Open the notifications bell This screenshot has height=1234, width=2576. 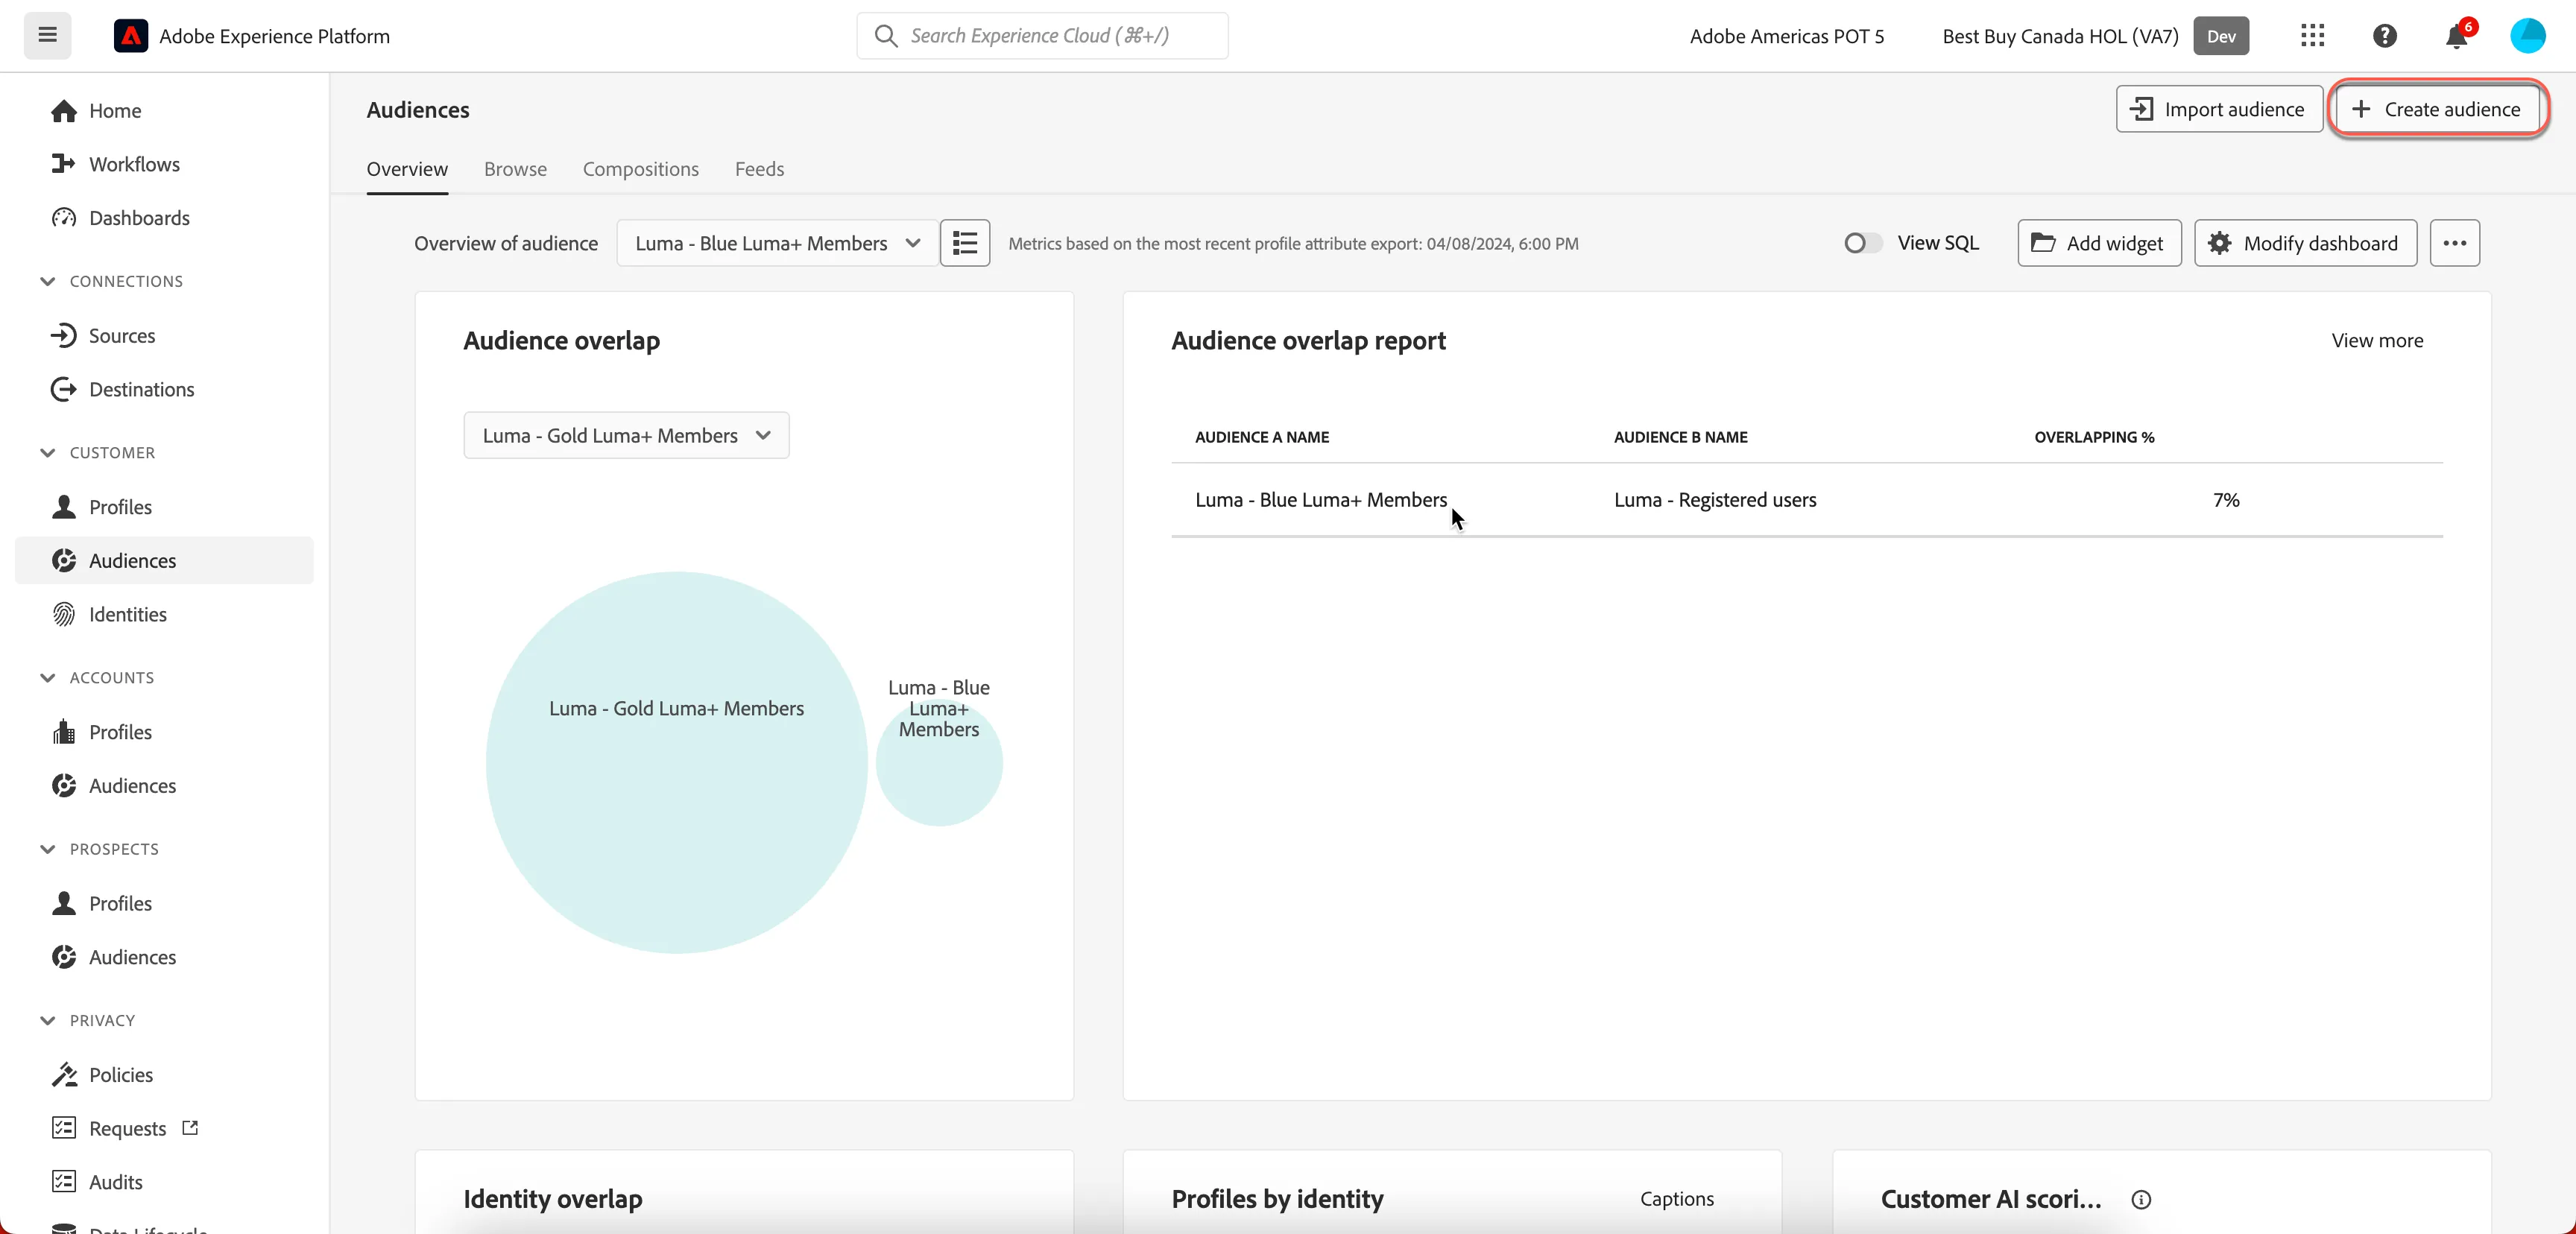coord(2456,36)
